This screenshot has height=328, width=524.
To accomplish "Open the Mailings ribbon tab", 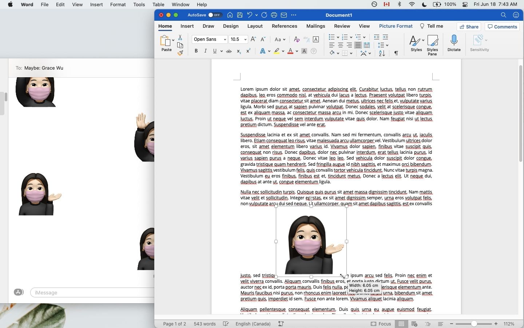I will (315, 26).
